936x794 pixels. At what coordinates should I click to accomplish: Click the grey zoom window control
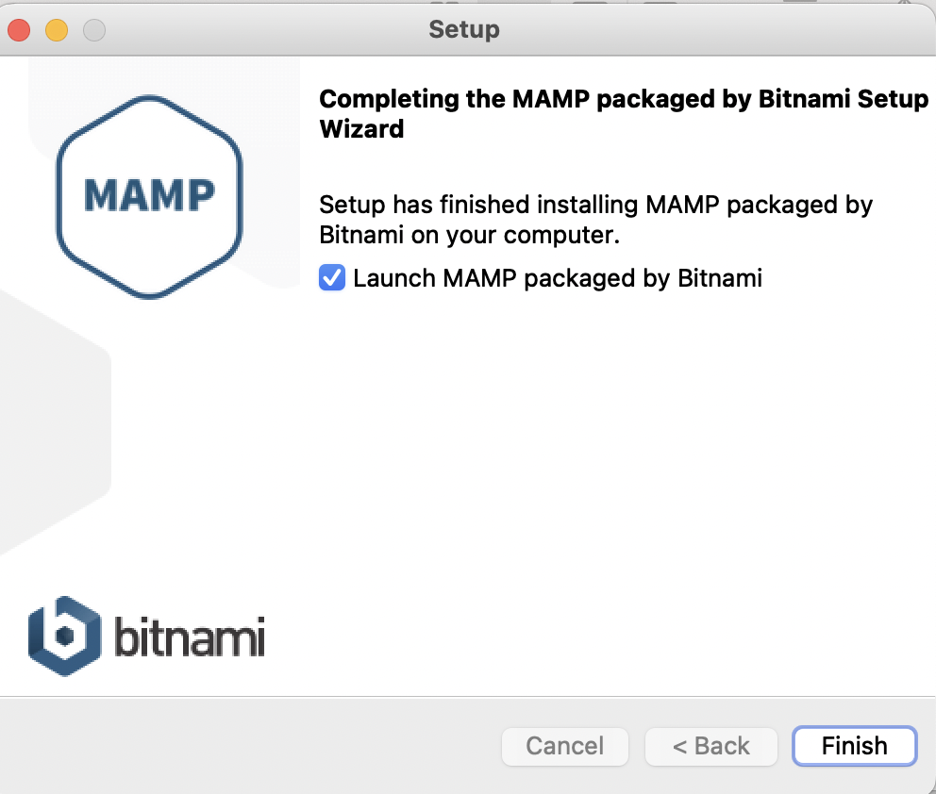93,29
